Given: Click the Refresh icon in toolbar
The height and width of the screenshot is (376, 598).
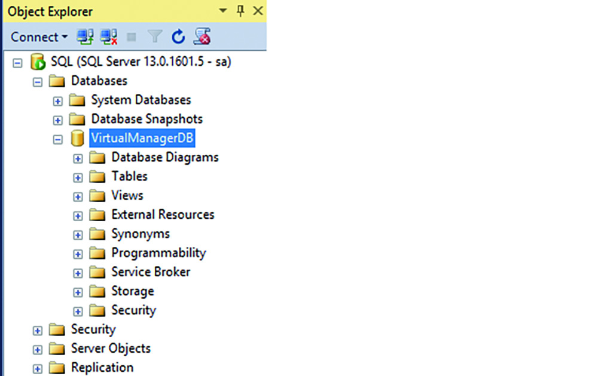Looking at the screenshot, I should coord(178,37).
